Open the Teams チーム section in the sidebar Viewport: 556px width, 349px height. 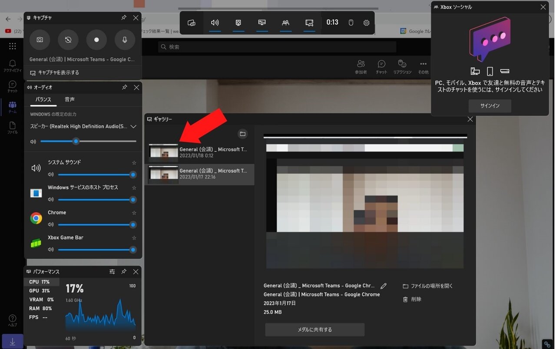pos(13,107)
